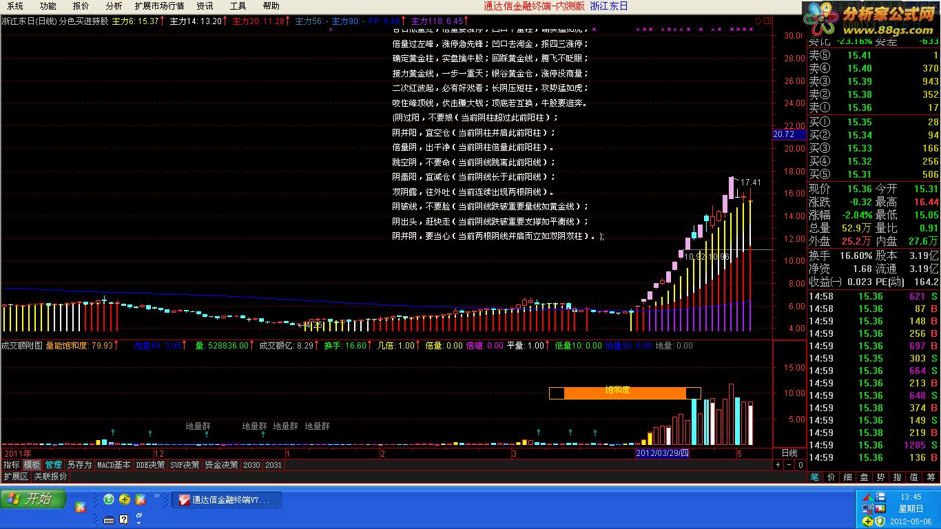941x529 pixels.
Task: Open the 扩展市场行情 menu
Action: coord(160,6)
